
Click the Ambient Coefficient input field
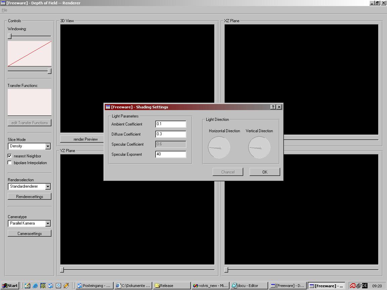[171, 124]
